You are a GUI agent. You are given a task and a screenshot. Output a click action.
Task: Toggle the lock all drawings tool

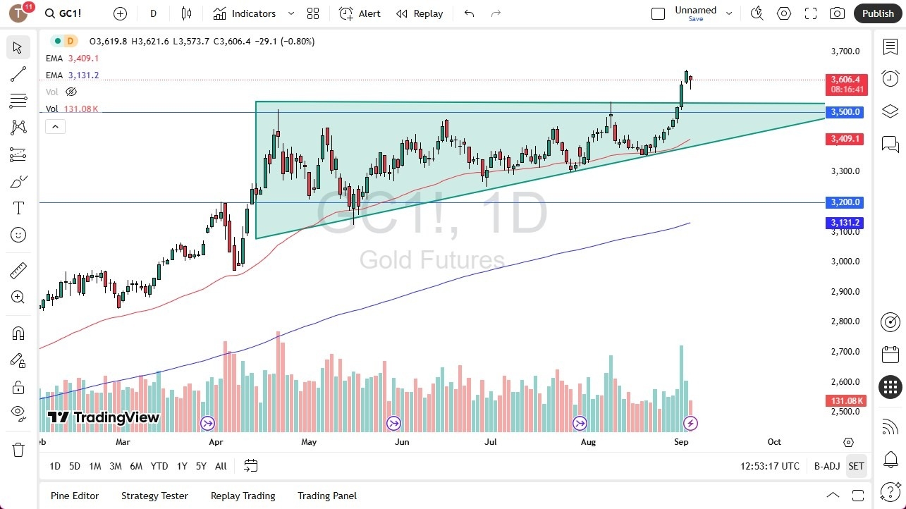18,387
